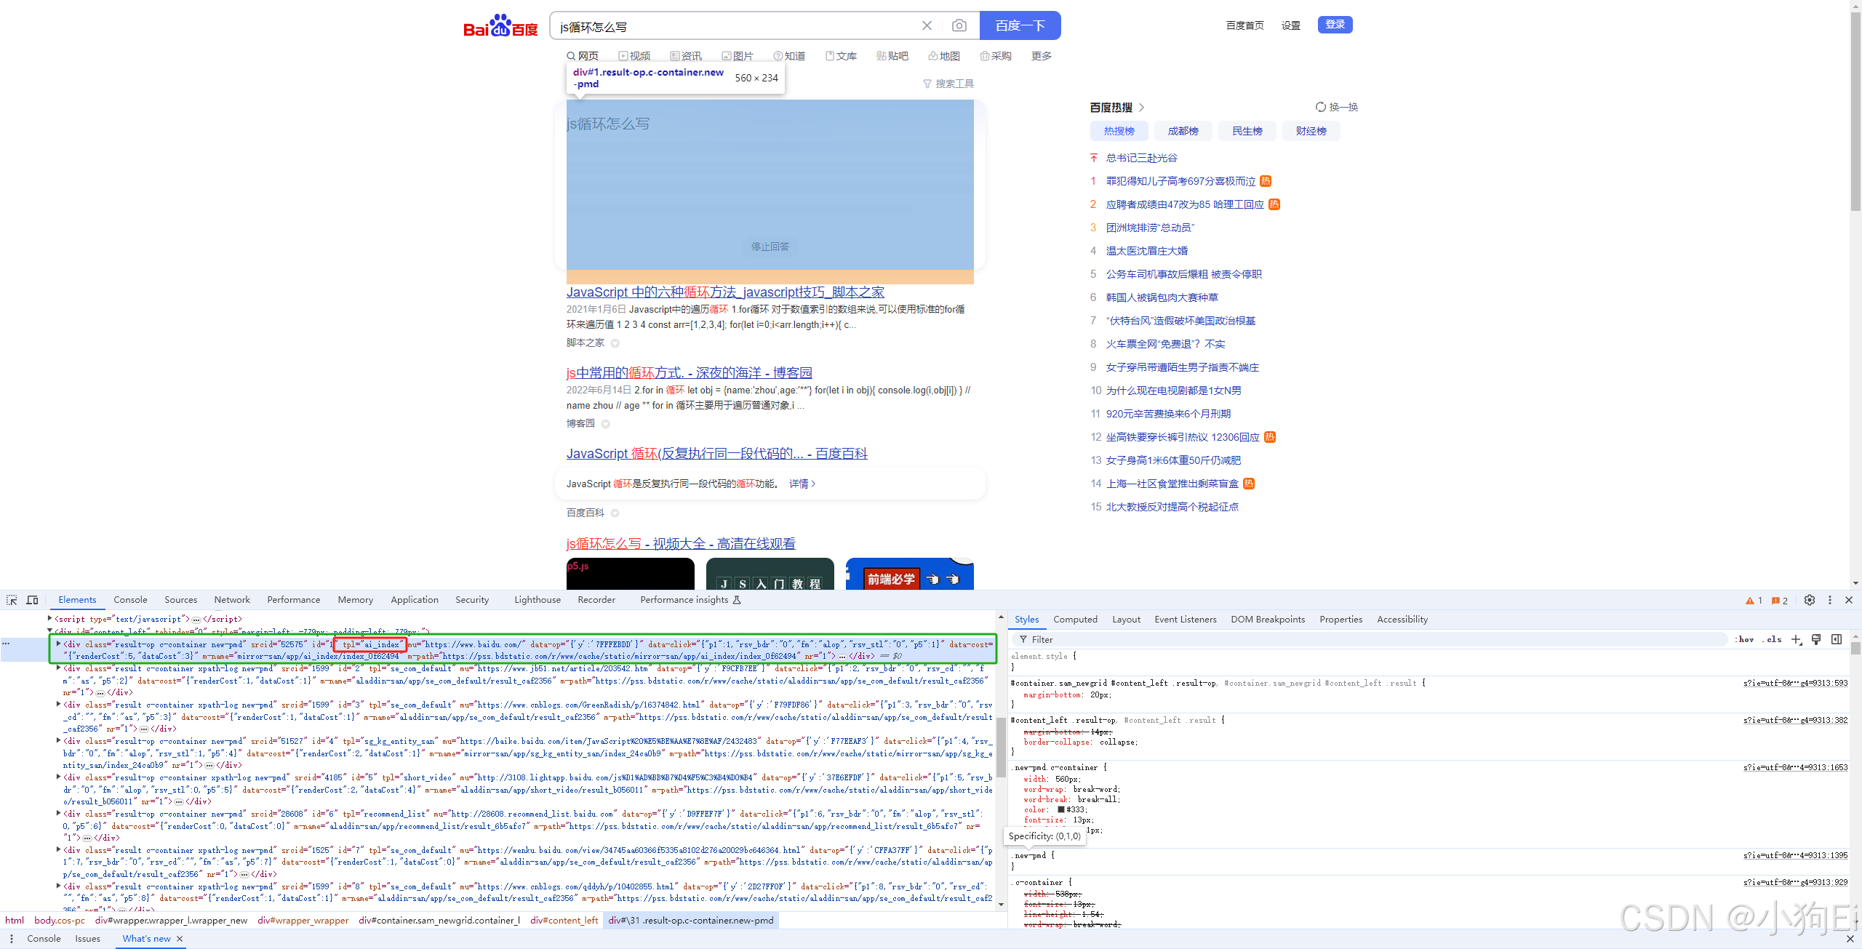1862x949 pixels.
Task: Open the Computed styles tab
Action: (x=1075, y=620)
